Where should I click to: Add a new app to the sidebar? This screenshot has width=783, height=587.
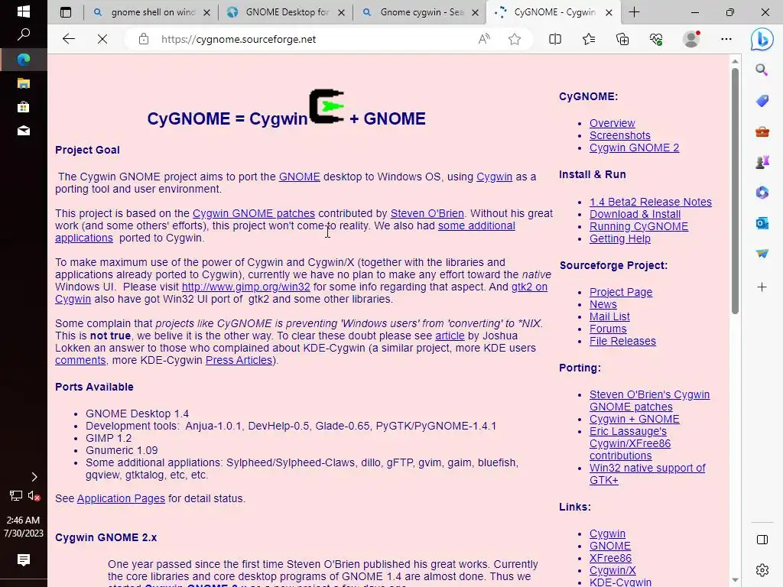(762, 287)
